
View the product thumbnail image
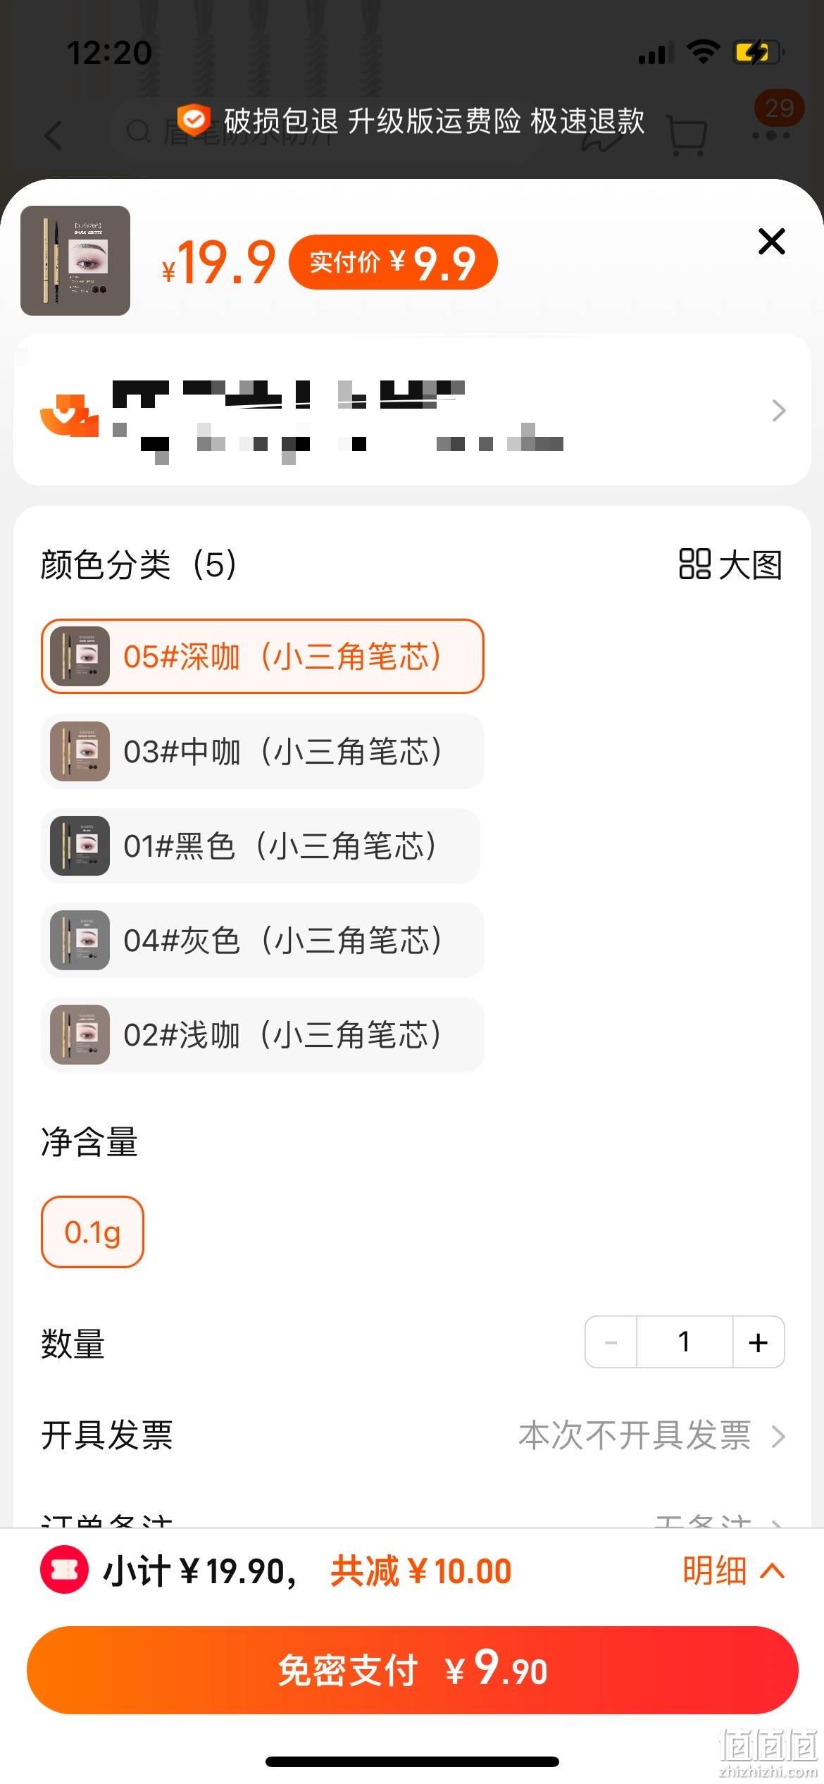75,260
